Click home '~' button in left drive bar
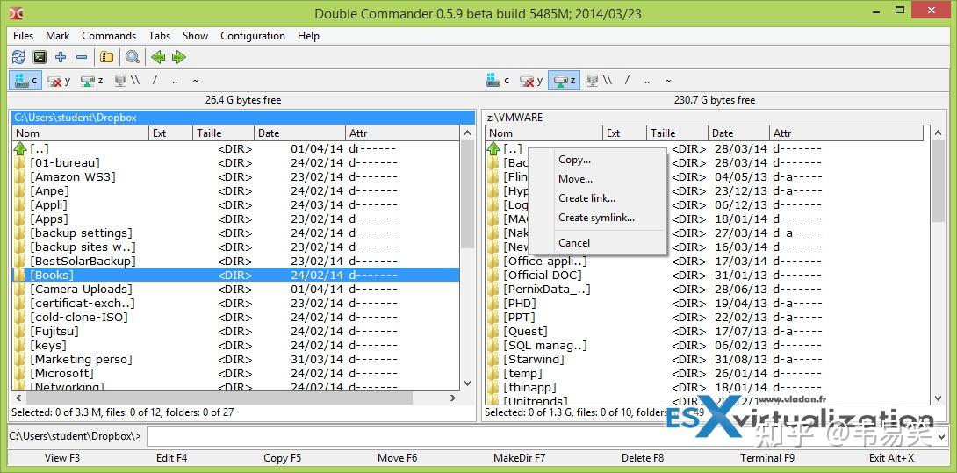 click(195, 80)
